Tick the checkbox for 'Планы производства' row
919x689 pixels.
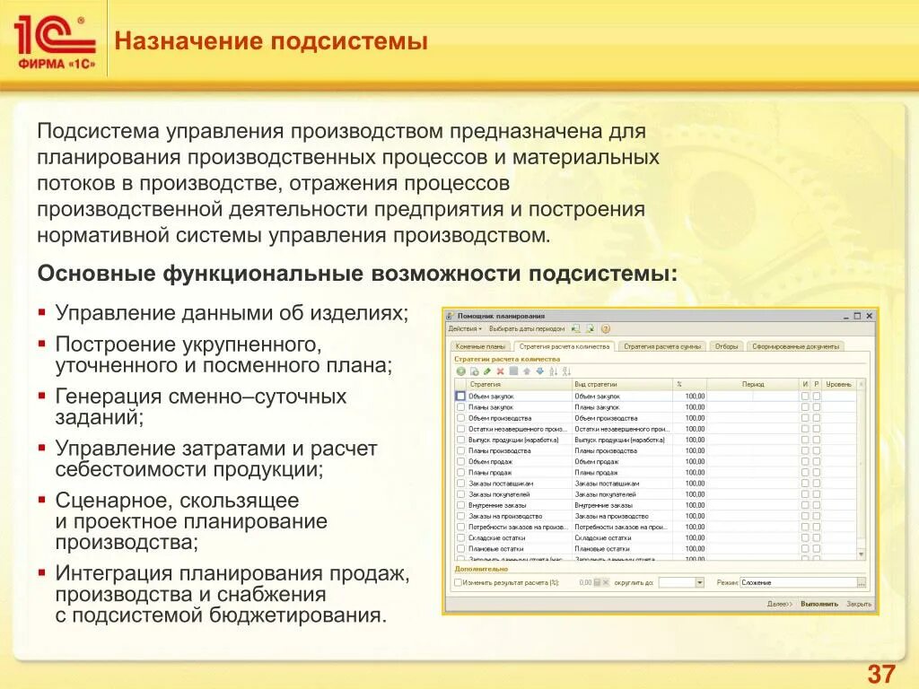460,451
